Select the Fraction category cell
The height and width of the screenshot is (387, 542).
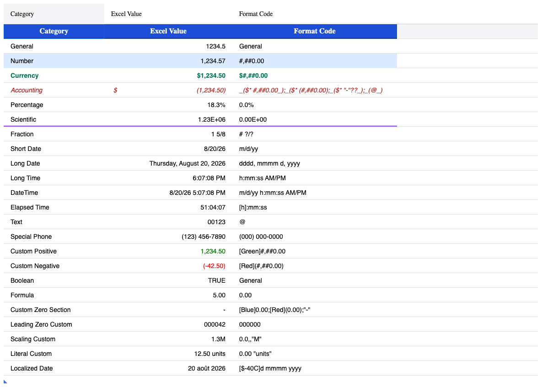54,134
